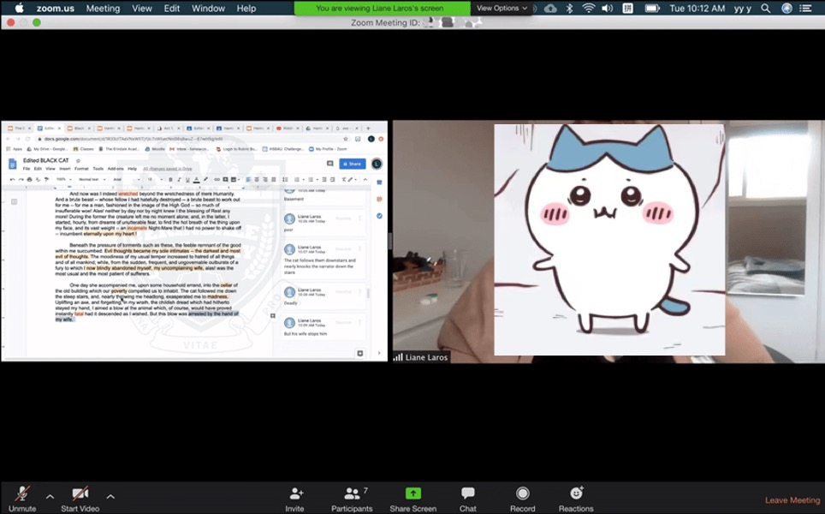Image resolution: width=825 pixels, height=514 pixels.
Task: Unmute the microphone in Zoom
Action: pyautogui.click(x=22, y=499)
